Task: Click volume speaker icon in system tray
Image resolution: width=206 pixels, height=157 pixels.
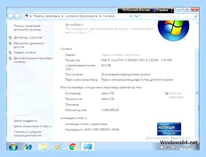Action: pyautogui.click(x=173, y=147)
